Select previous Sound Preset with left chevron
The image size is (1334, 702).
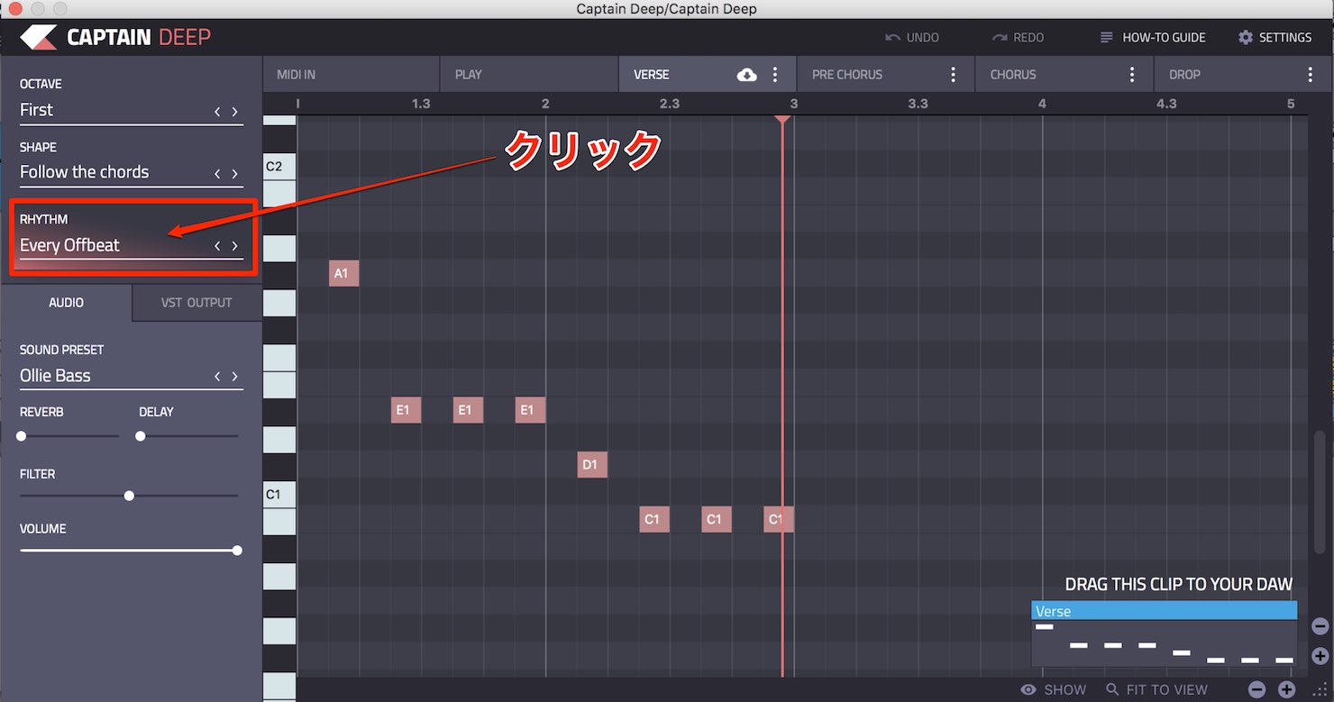click(217, 377)
